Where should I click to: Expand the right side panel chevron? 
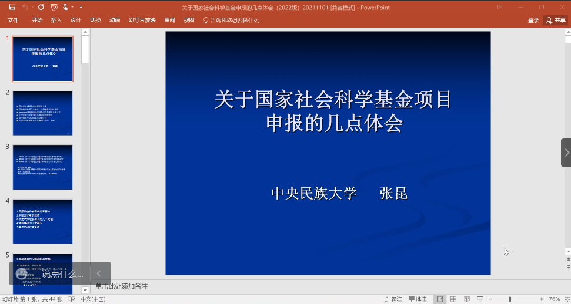tap(566, 153)
